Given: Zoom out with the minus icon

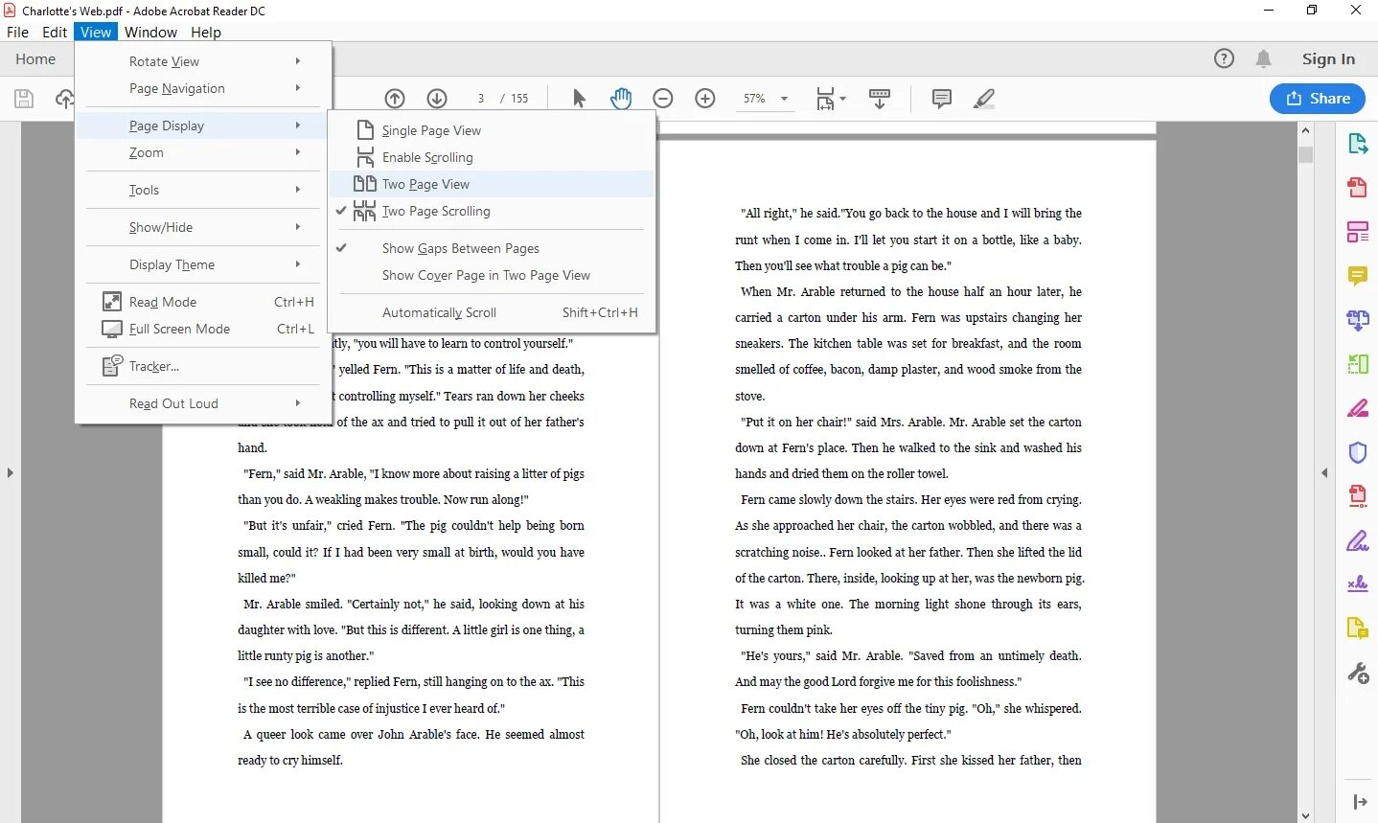Looking at the screenshot, I should click(x=663, y=99).
